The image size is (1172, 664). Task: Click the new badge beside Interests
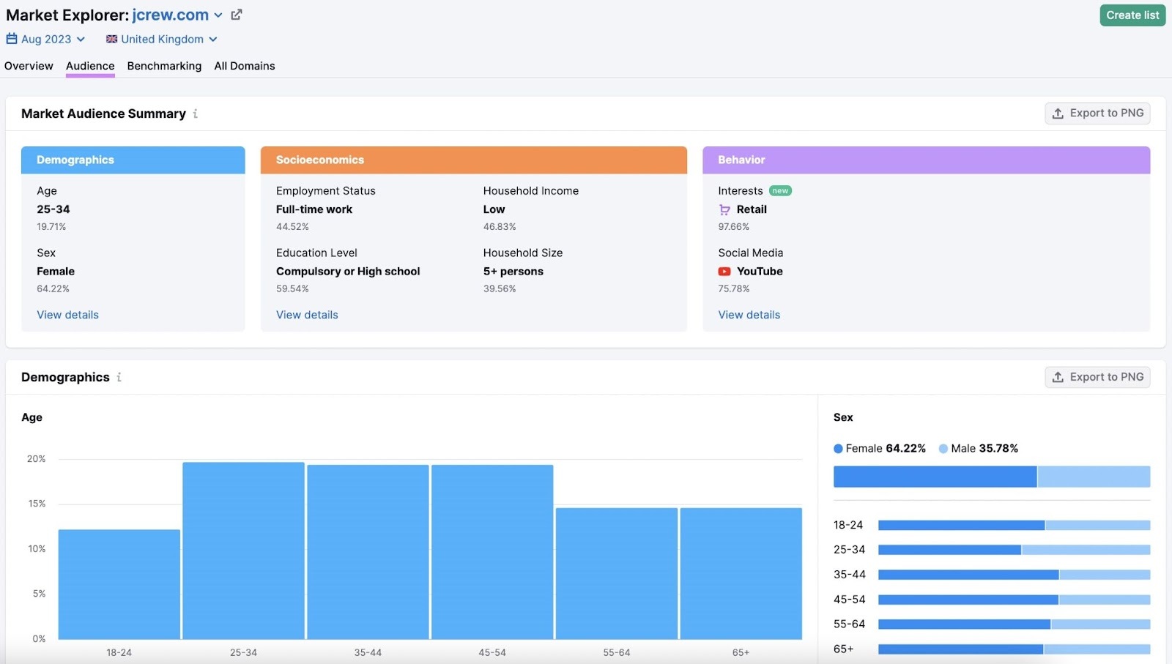780,191
